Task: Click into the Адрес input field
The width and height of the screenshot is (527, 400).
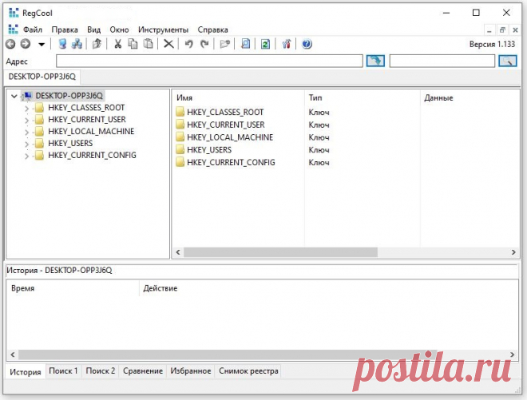Action: pos(209,61)
